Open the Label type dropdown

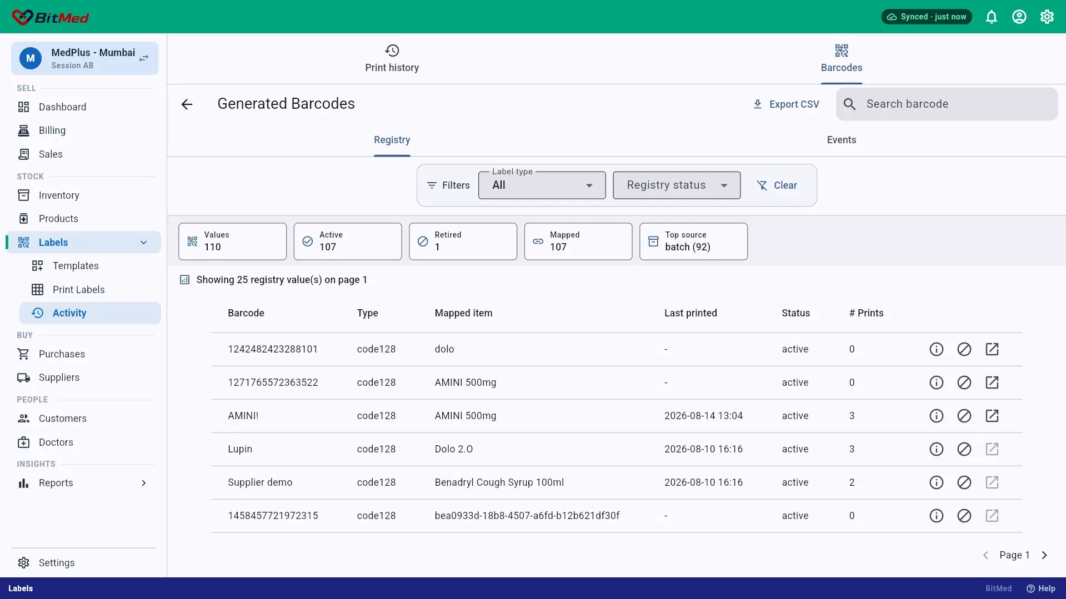[542, 185]
